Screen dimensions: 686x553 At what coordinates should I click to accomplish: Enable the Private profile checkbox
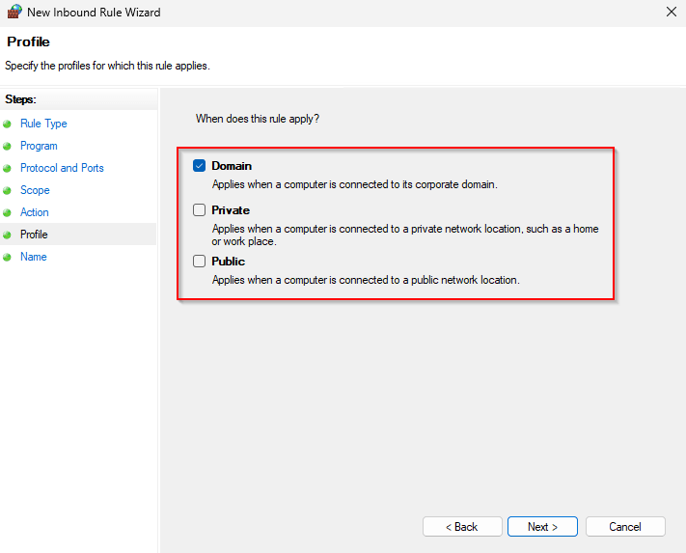[200, 210]
